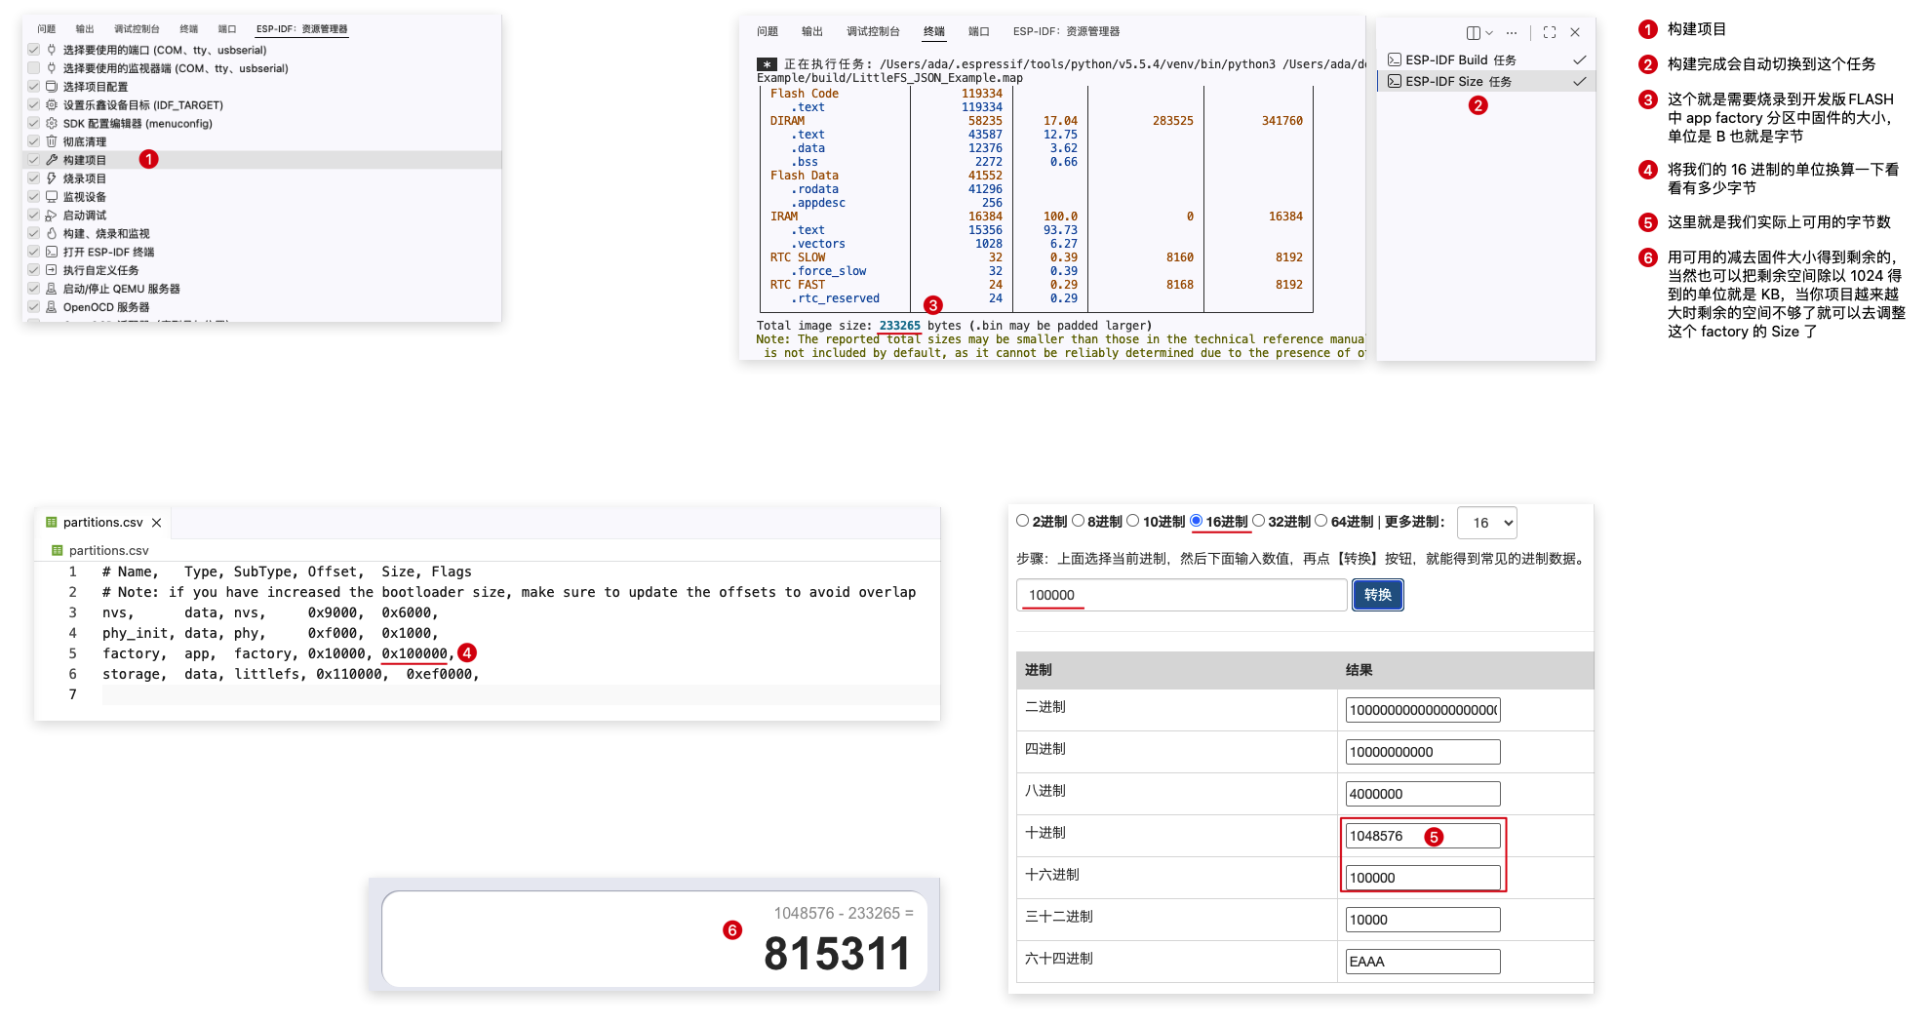Click total image size value 233265

900,326
